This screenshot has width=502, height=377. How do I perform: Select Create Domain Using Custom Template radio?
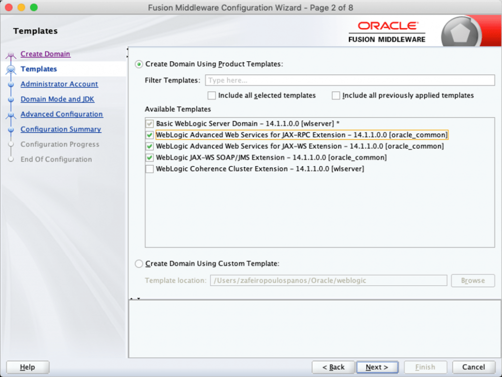[139, 264]
